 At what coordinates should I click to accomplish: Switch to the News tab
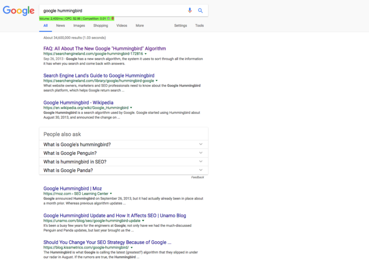[61, 25]
